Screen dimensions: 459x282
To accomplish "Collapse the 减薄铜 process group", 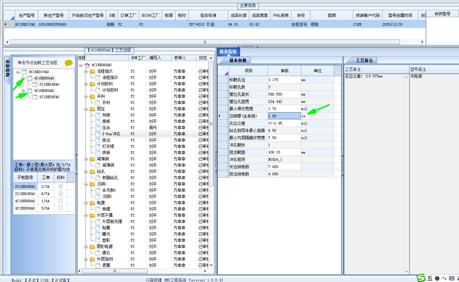I will (x=86, y=159).
